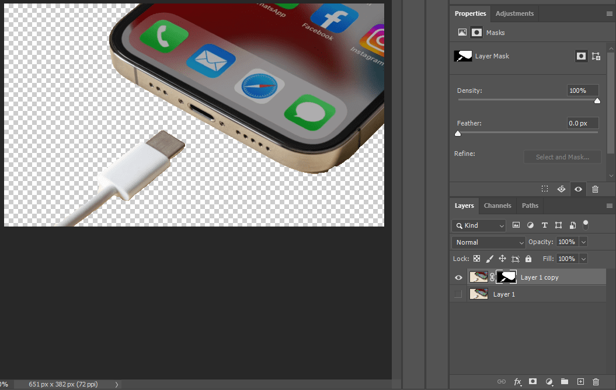Screen dimensions: 616x390
Task: Link layers chain icon at bottom
Action: click(x=502, y=381)
